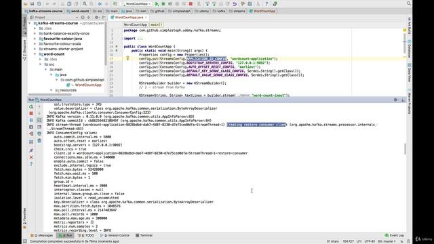Clear console with the trash icon

(39, 140)
